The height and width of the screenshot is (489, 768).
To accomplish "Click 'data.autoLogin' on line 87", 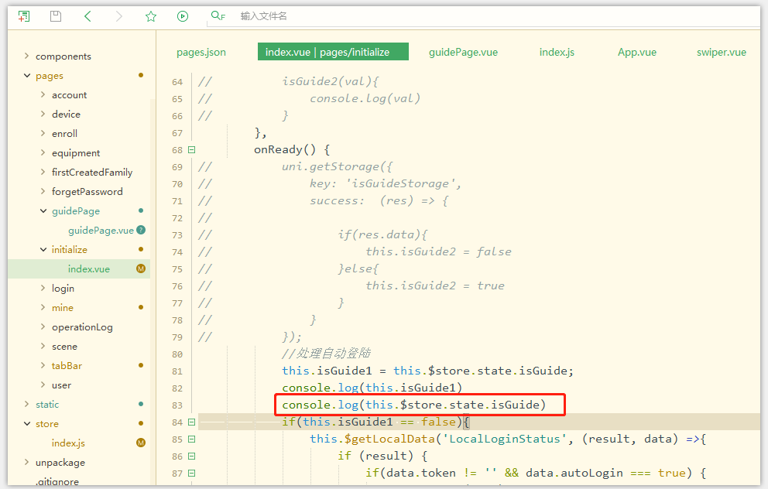I will coord(574,473).
